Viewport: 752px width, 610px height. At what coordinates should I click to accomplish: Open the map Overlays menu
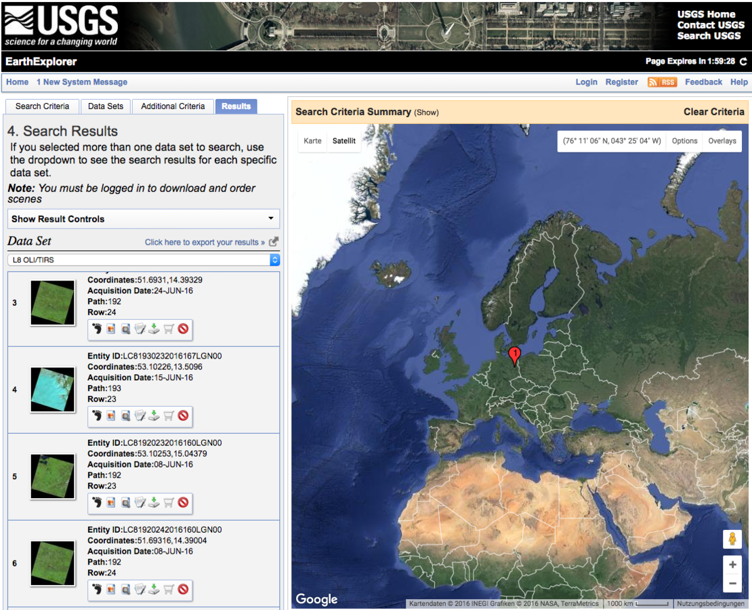722,140
